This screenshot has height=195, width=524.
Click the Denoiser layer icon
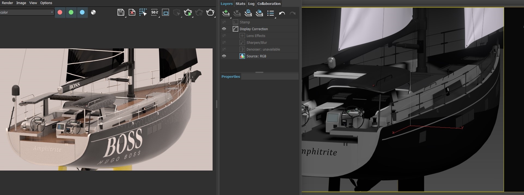(x=242, y=49)
